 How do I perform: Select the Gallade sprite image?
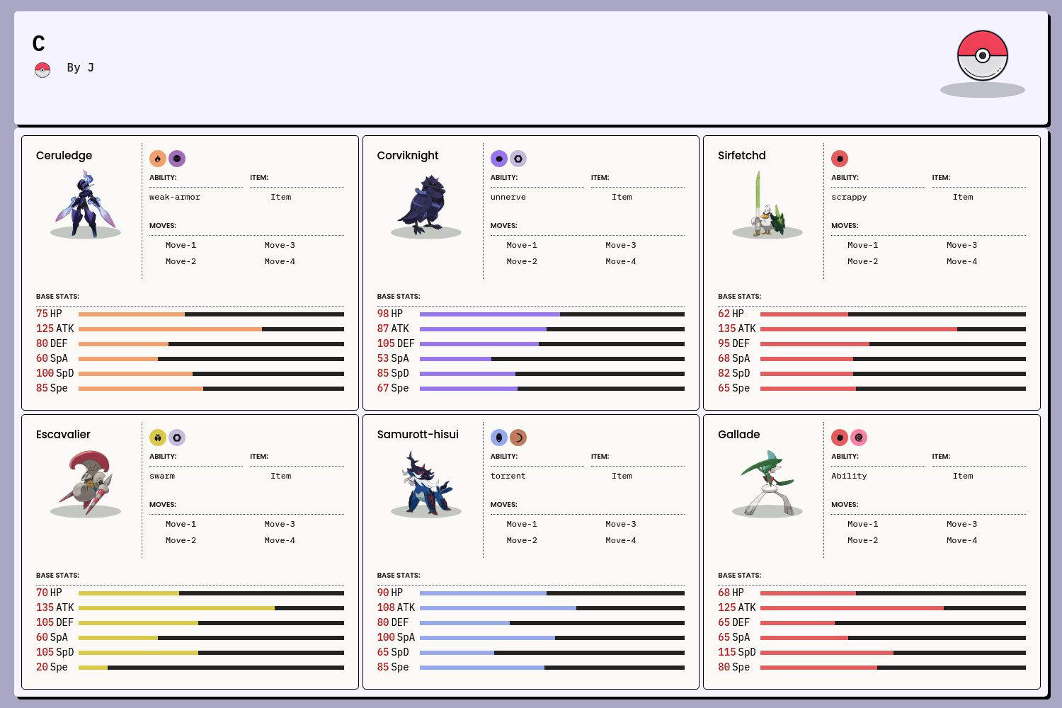[x=767, y=483]
